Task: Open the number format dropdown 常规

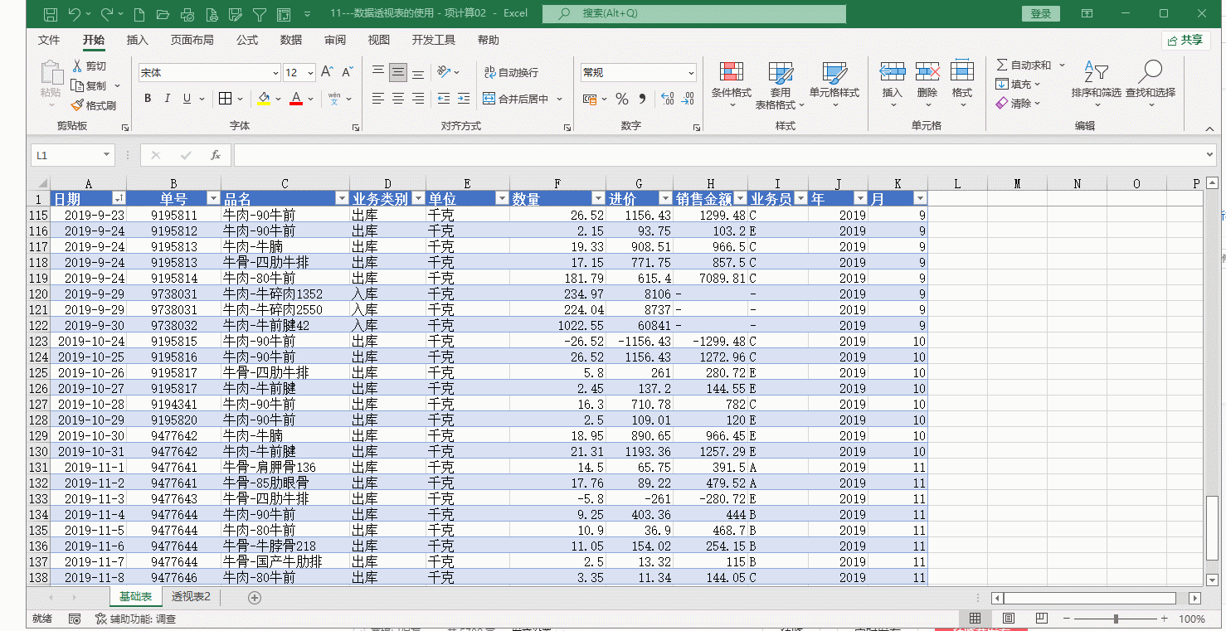Action: click(690, 73)
